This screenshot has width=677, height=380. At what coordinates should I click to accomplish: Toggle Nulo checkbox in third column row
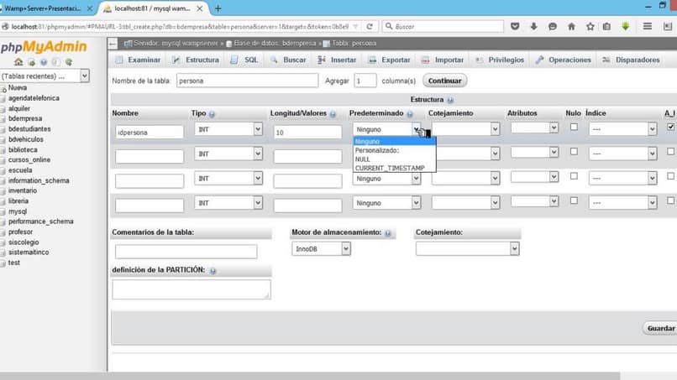tap(574, 176)
